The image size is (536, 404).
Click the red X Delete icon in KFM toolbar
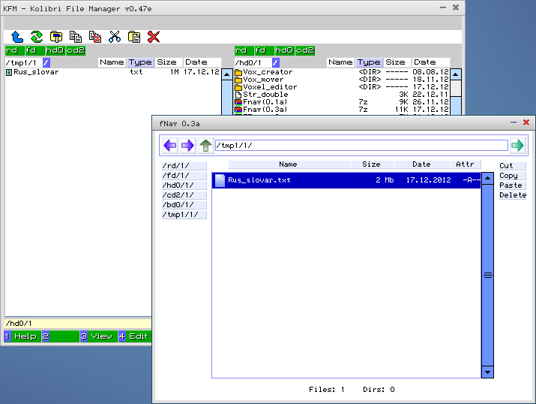[154, 36]
